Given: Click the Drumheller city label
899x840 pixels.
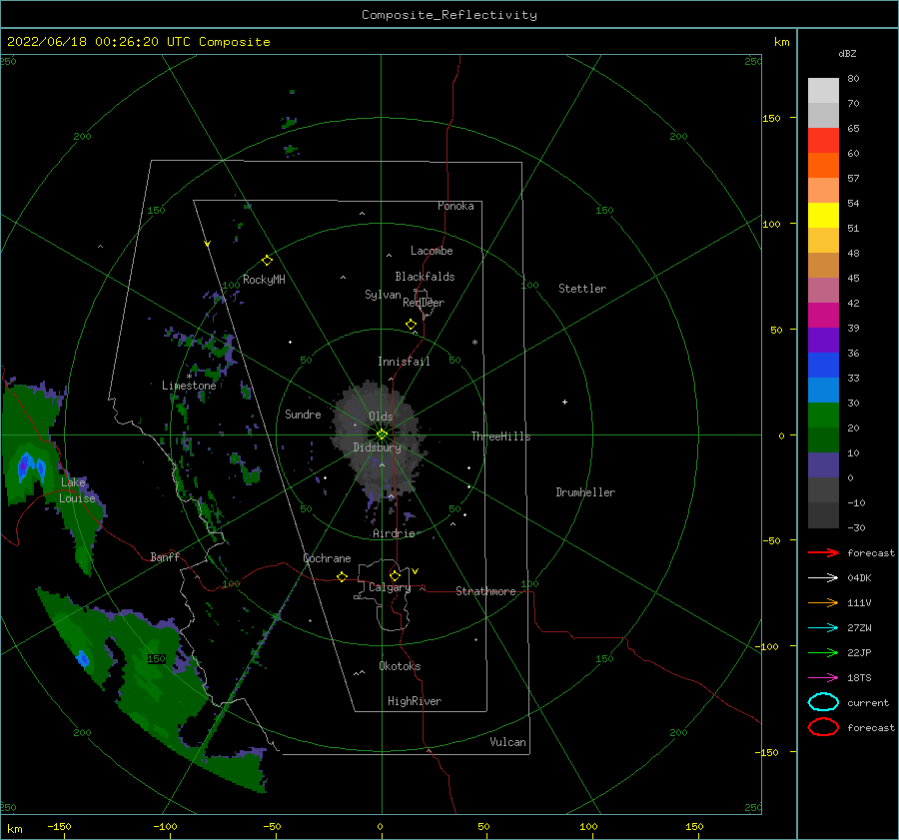Looking at the screenshot, I should point(585,492).
